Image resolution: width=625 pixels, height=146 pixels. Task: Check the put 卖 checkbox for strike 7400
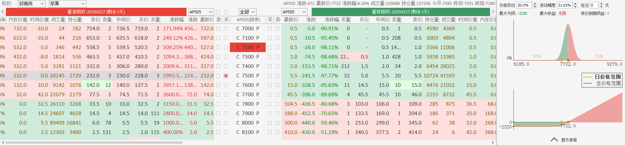click(x=277, y=66)
